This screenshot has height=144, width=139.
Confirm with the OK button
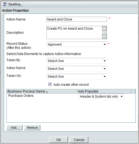[x=58, y=140]
